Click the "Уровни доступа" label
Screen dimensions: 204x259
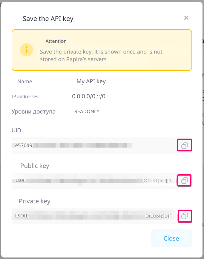(33, 111)
